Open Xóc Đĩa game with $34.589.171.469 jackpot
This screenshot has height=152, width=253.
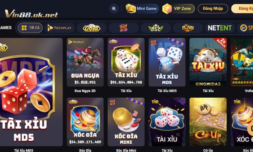pyautogui.click(x=85, y=122)
